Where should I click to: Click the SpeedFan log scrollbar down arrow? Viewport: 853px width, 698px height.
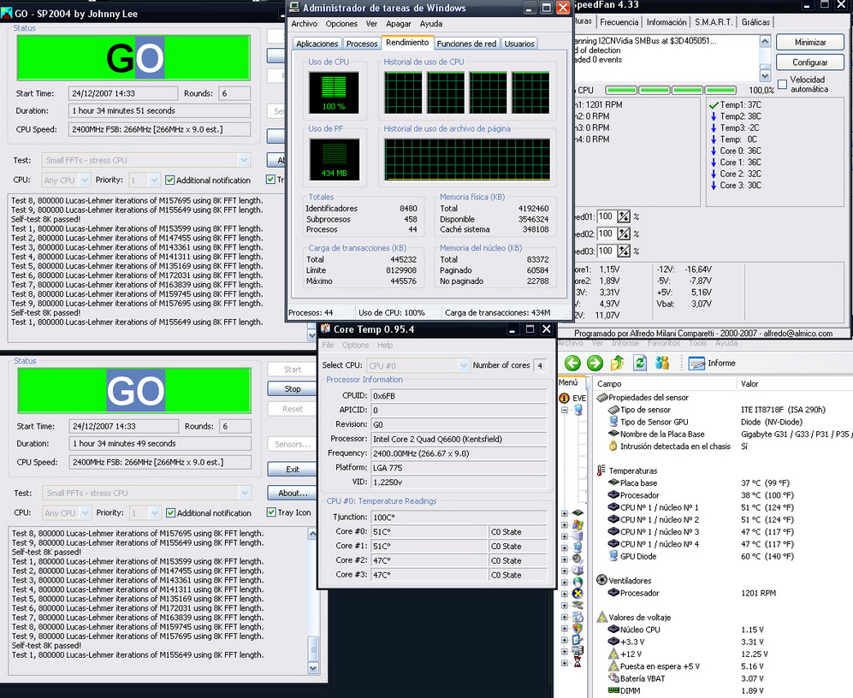coord(765,75)
